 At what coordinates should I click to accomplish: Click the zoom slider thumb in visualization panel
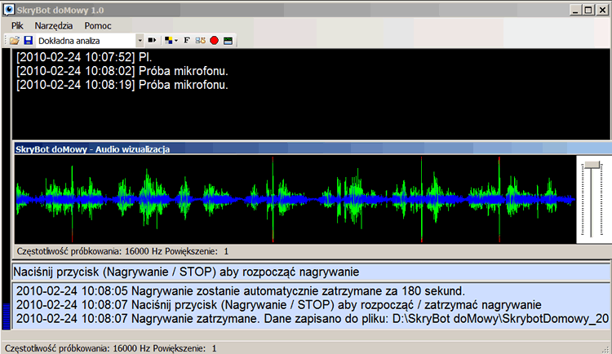click(592, 165)
